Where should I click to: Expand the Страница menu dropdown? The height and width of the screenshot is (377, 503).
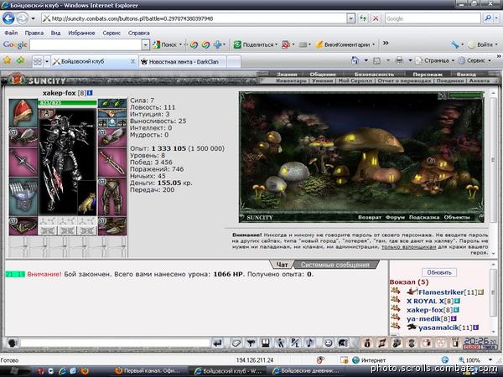[x=453, y=60]
